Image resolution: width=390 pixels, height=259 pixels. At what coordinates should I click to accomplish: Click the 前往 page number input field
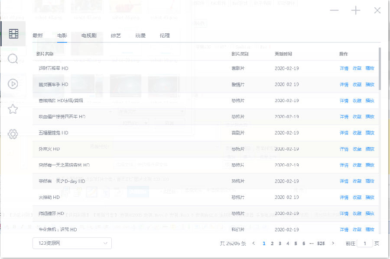364,243
